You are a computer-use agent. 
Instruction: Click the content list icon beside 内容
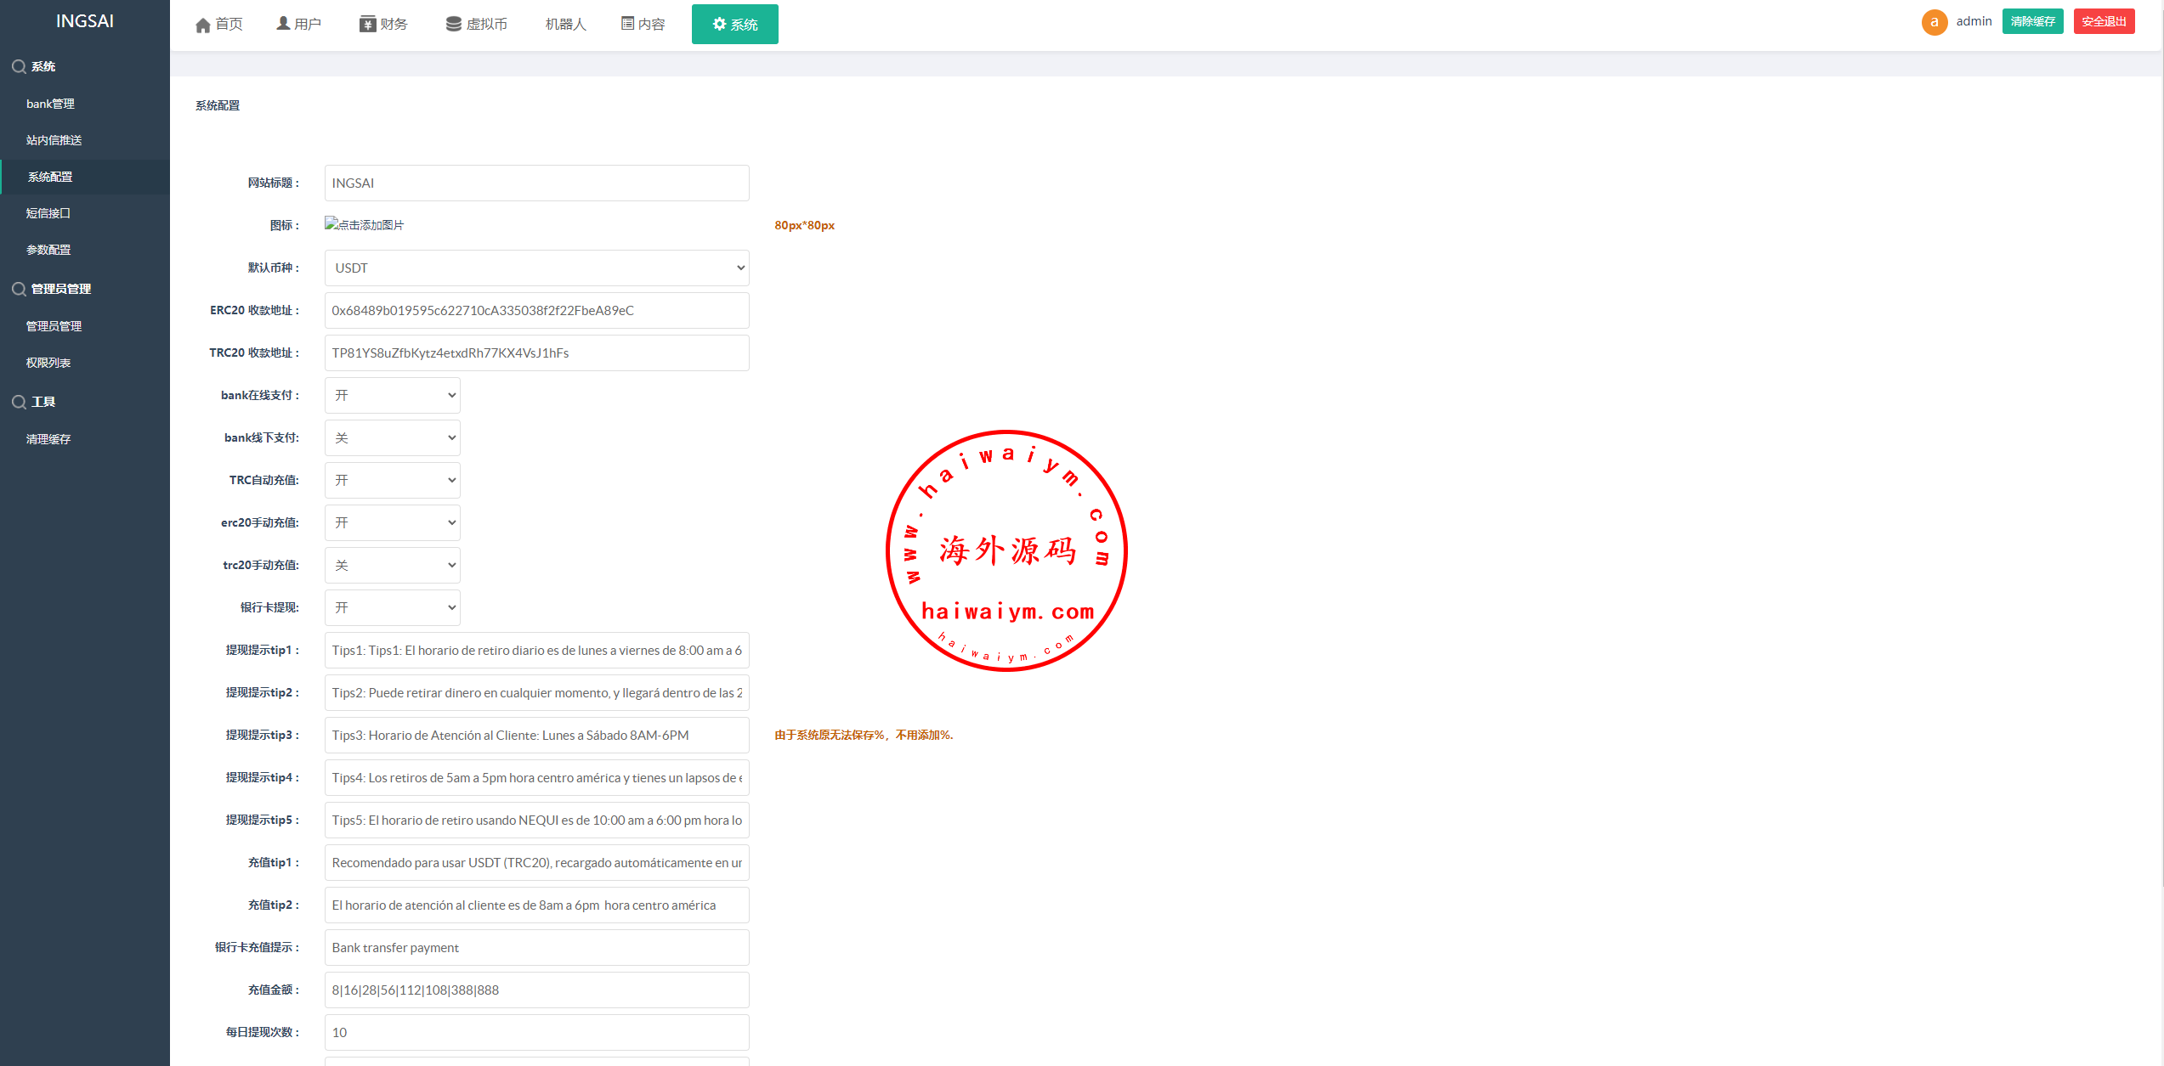click(627, 24)
